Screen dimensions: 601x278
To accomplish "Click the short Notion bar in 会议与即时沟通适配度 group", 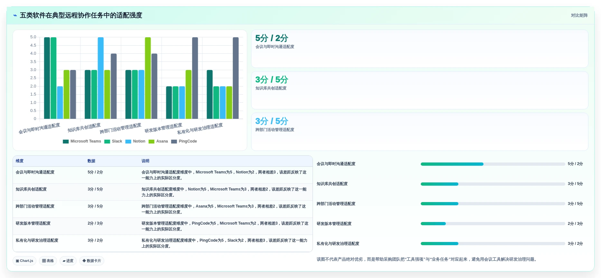I will tap(60, 102).
